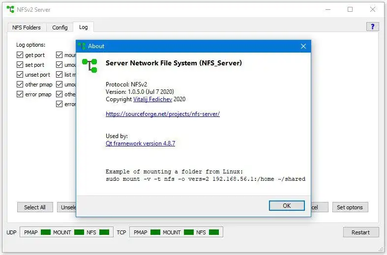Click the UDP PMAP green status indicator
The height and width of the screenshot is (255, 387).
(46, 232)
